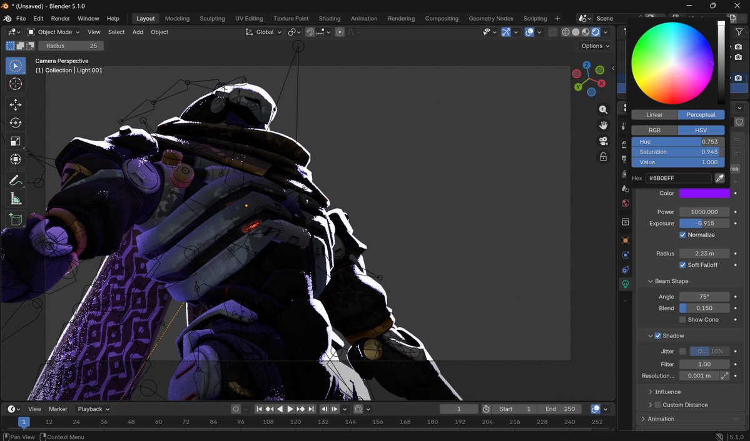The height and width of the screenshot is (441, 750).
Task: Click the Power value field
Action: [704, 212]
